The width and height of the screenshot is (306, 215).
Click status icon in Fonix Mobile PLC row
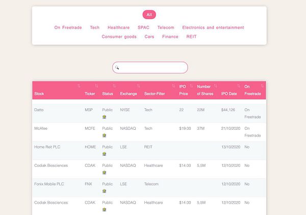click(x=104, y=191)
